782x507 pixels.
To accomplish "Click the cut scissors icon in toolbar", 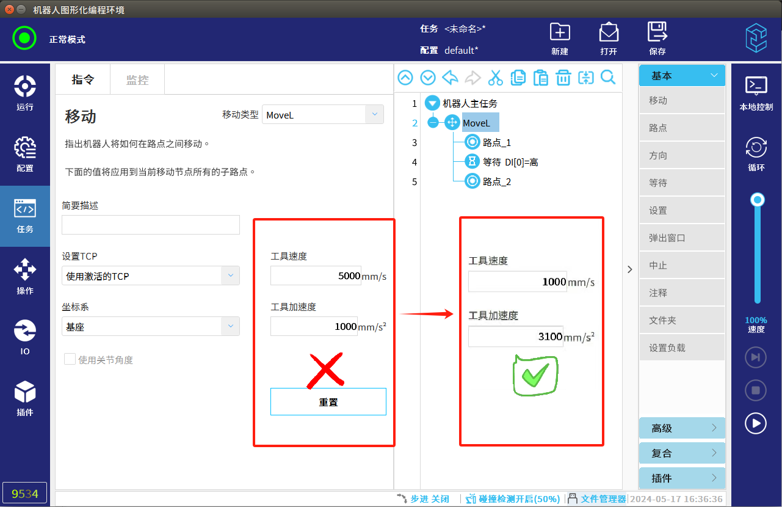I will tap(495, 78).
